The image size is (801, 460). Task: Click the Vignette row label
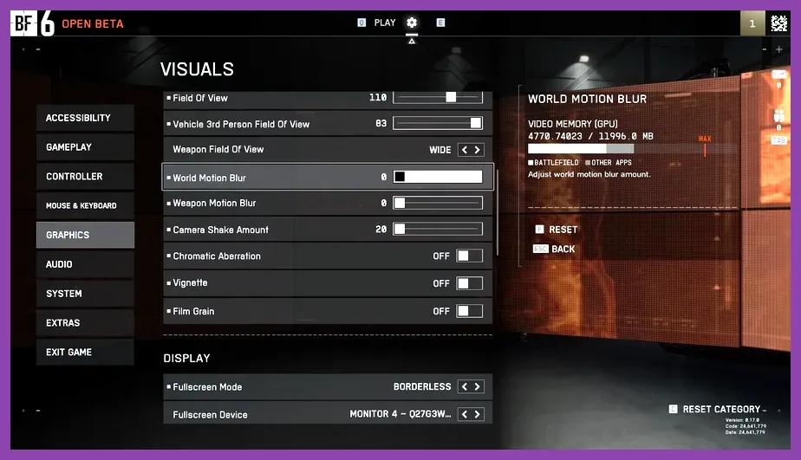click(190, 282)
